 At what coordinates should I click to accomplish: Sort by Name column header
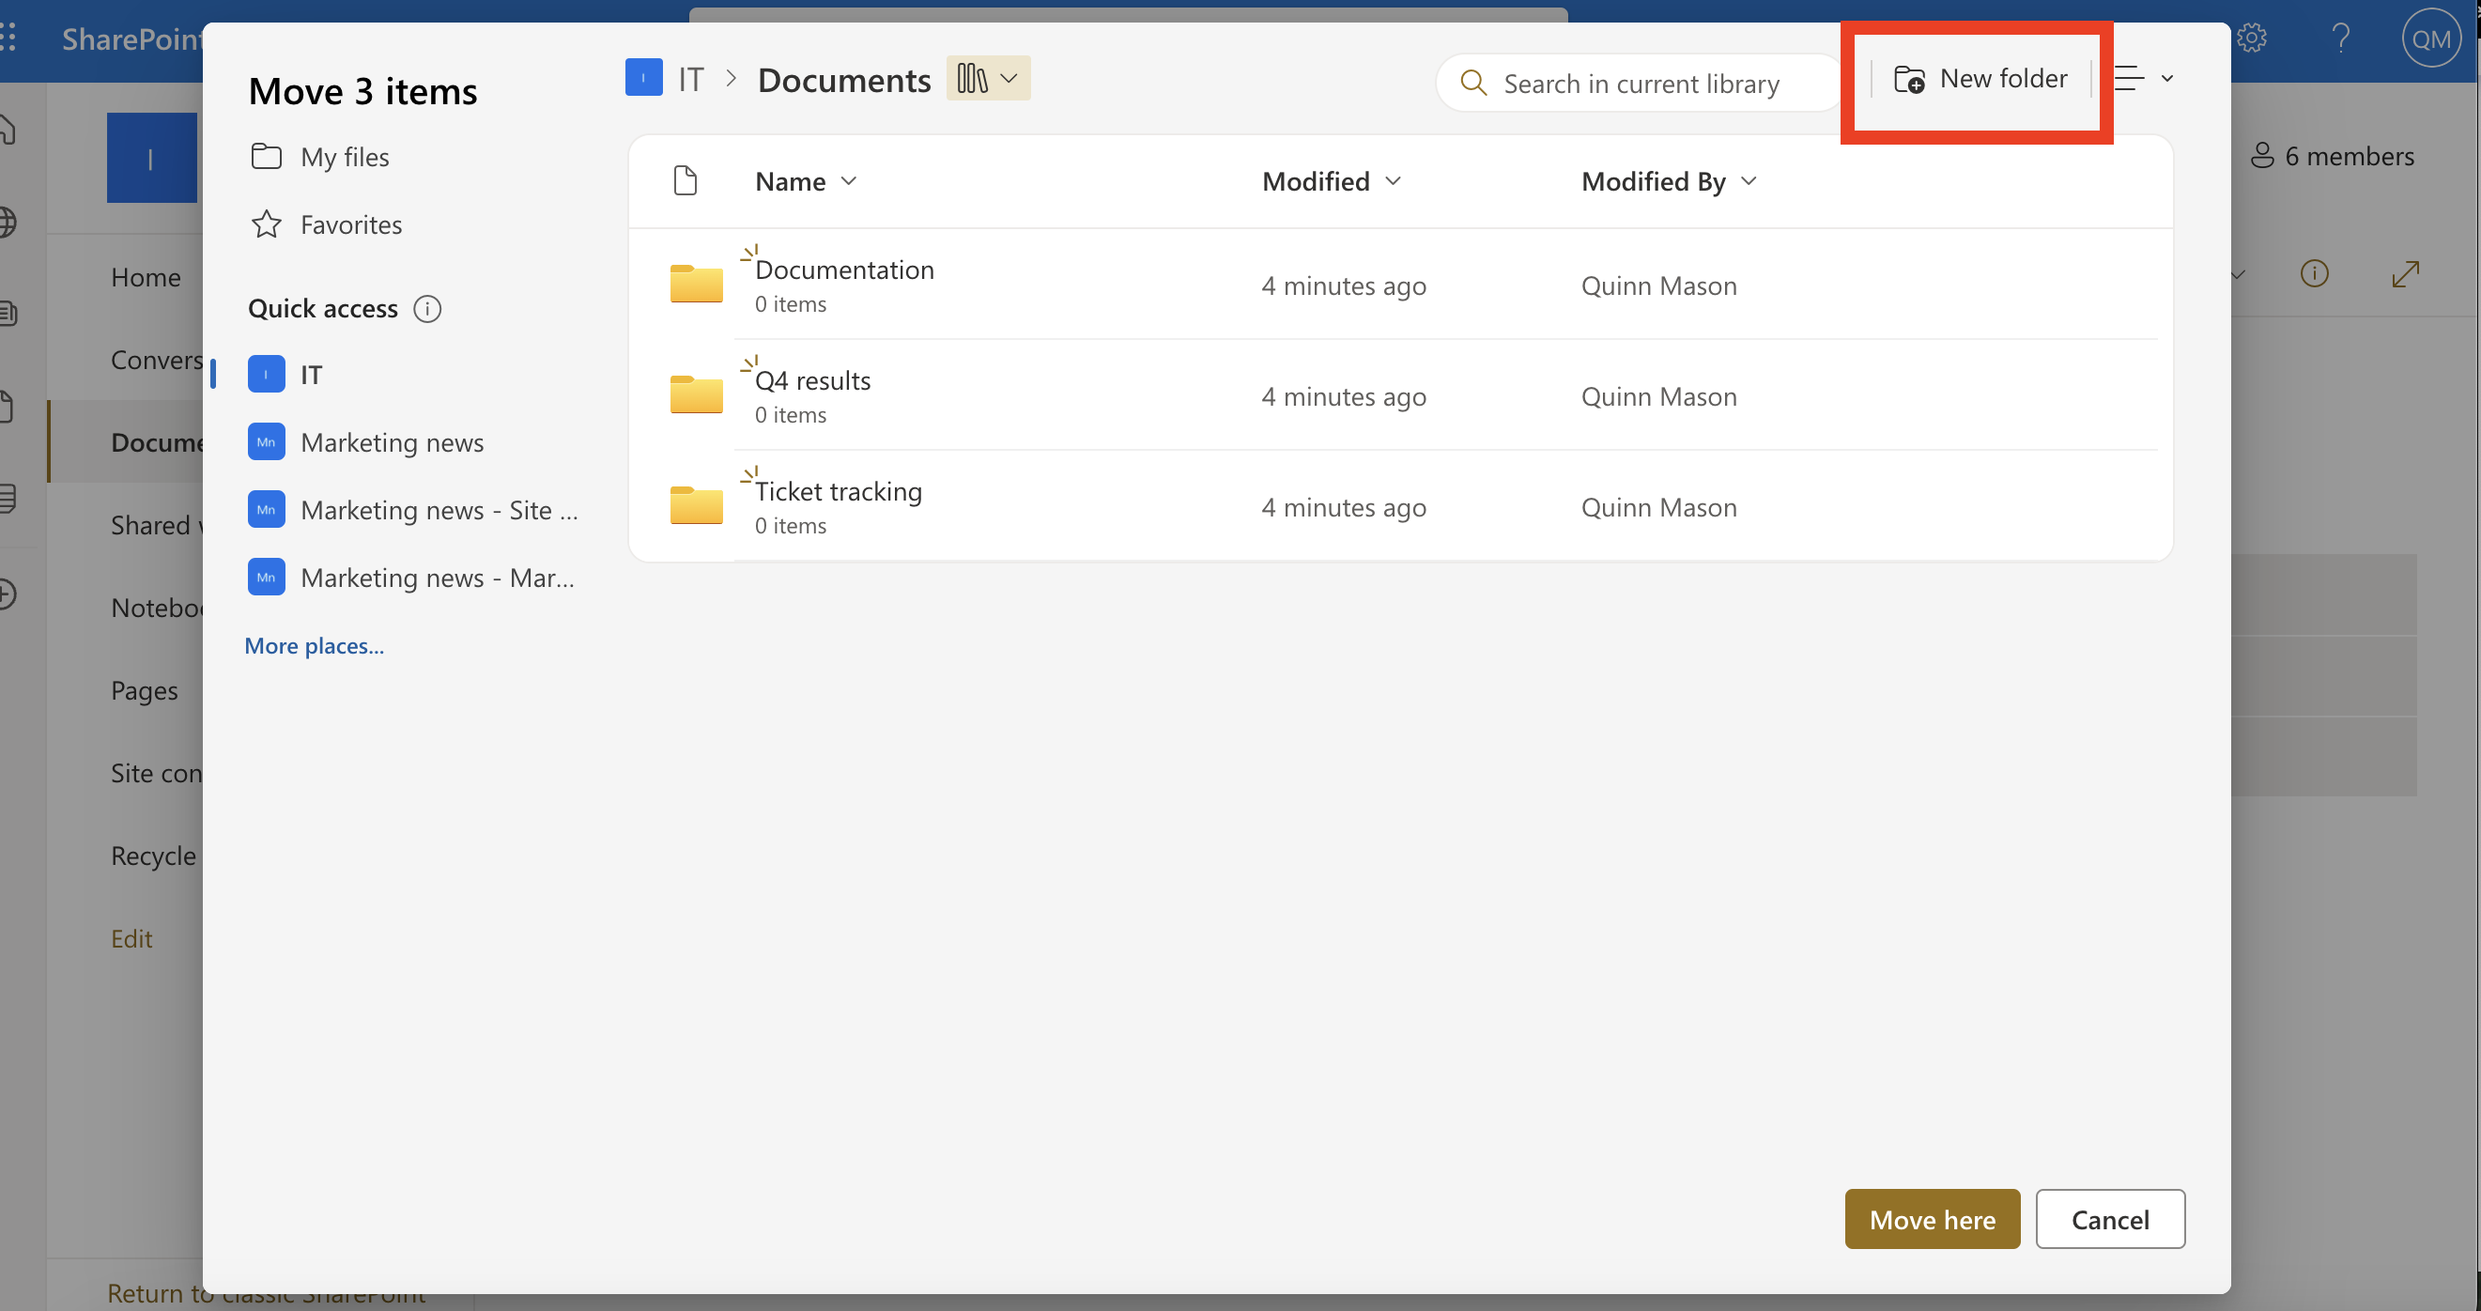click(x=806, y=181)
